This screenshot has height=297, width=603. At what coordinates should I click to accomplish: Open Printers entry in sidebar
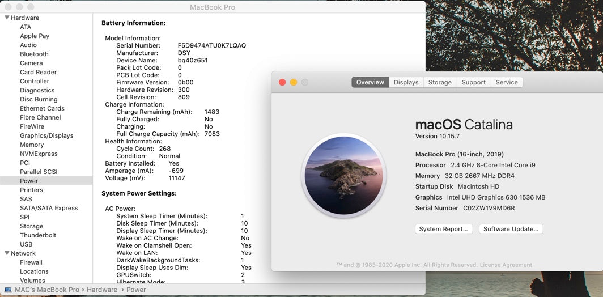tap(32, 190)
